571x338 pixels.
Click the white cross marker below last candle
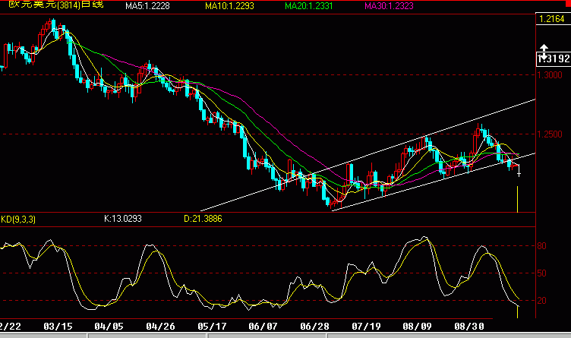pos(519,174)
